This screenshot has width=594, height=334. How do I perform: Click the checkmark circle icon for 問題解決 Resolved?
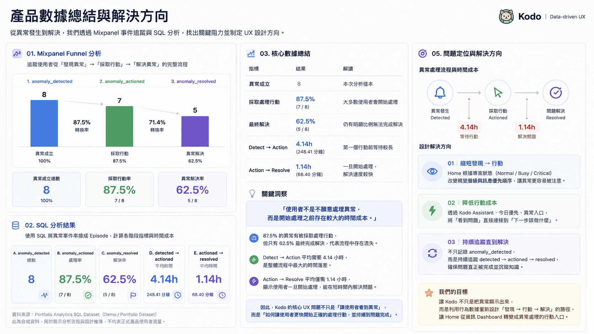556,93
